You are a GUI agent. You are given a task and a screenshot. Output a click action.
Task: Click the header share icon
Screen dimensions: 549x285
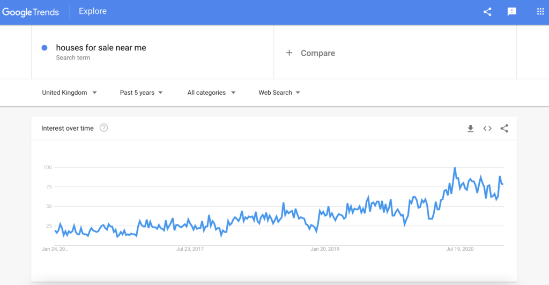[487, 12]
